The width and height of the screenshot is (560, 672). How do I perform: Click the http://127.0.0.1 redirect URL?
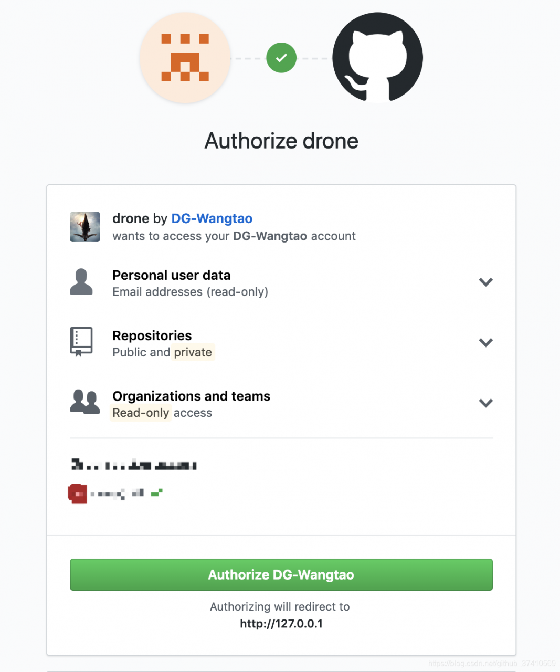click(x=281, y=624)
